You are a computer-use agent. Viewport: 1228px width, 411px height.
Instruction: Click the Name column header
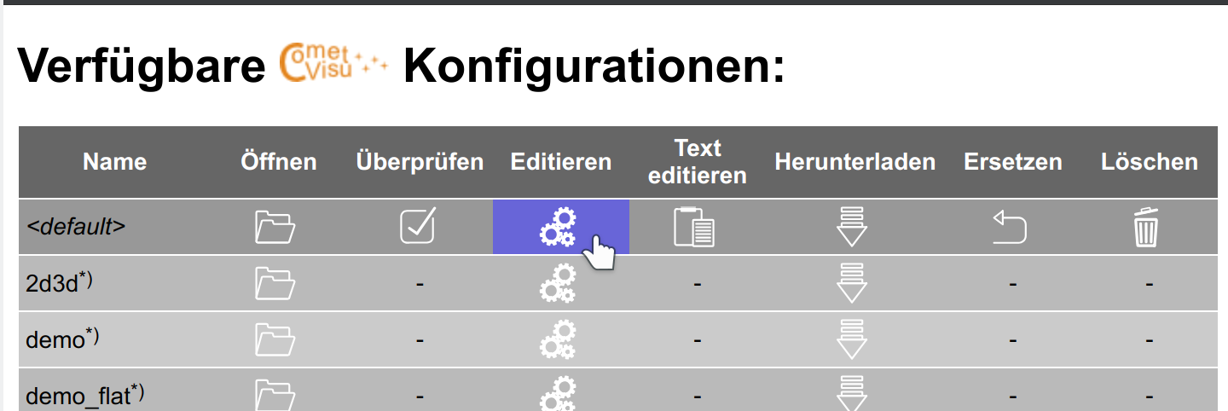pos(115,162)
